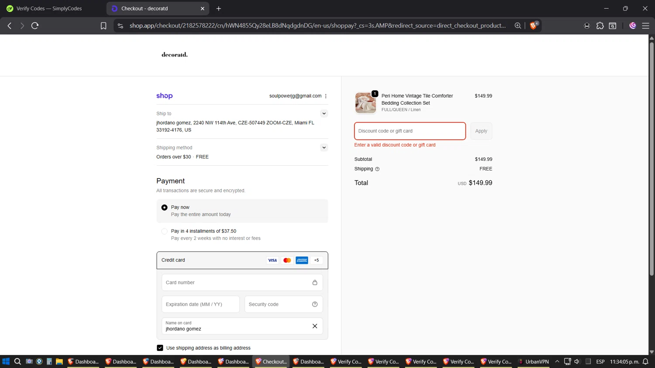The height and width of the screenshot is (368, 655).
Task: Open a new browser tab
Action: [219, 8]
